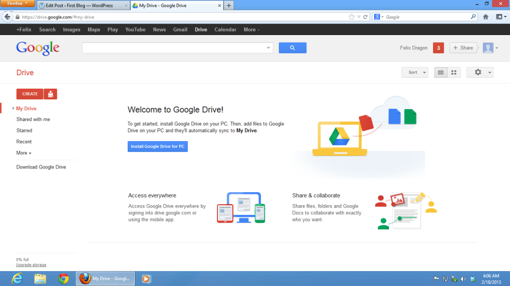Viewport: 510px width, 286px height.
Task: Open the profile avatar account menu
Action: coord(490,48)
